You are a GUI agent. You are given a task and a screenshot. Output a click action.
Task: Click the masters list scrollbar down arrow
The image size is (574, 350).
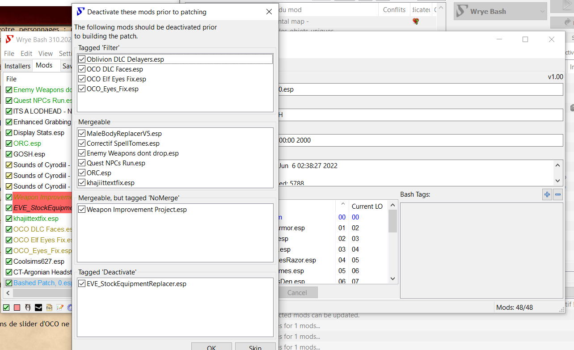[393, 278]
